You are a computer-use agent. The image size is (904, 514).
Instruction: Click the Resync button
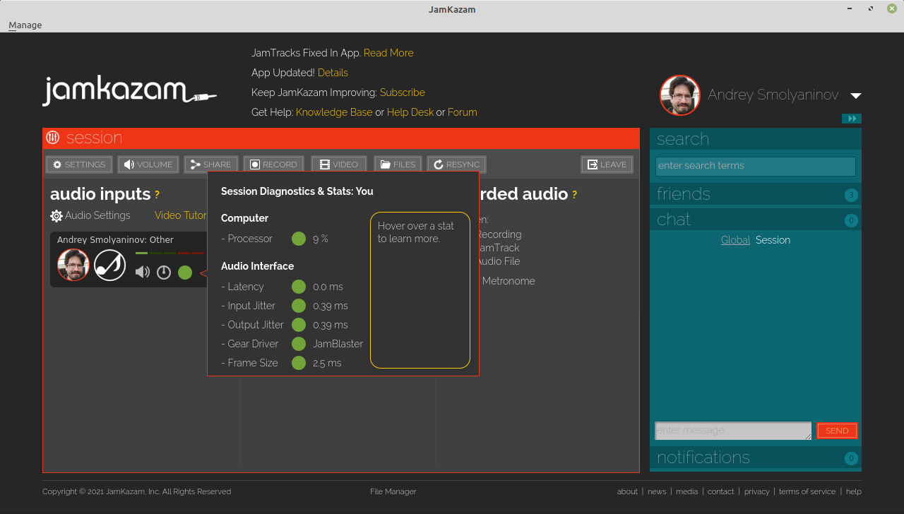tap(456, 165)
